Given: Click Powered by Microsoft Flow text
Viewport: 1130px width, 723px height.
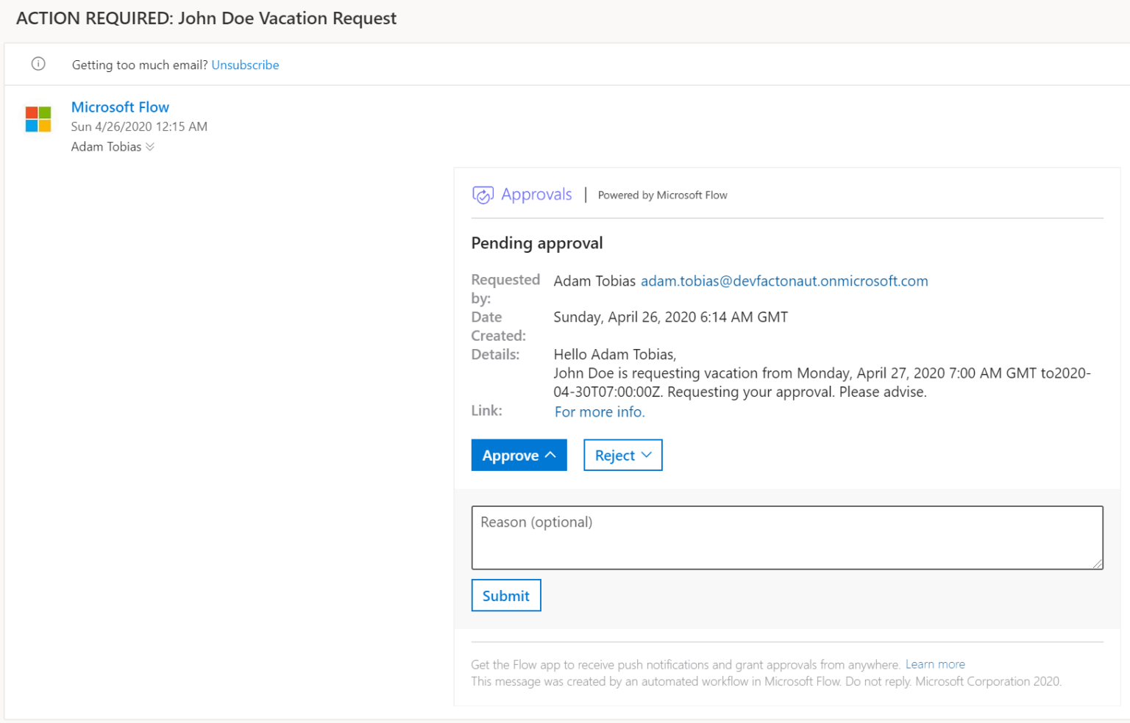Looking at the screenshot, I should [x=662, y=195].
